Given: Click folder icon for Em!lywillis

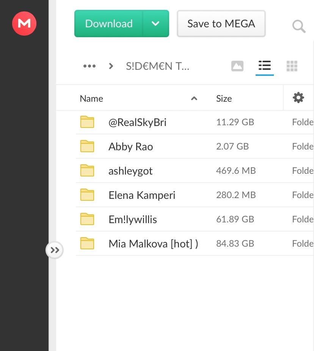Looking at the screenshot, I should click(87, 219).
